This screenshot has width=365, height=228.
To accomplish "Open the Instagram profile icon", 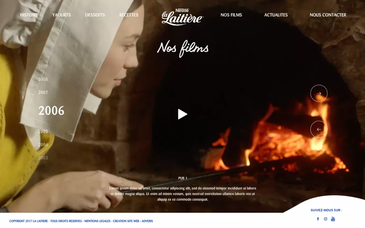I will pyautogui.click(x=325, y=219).
